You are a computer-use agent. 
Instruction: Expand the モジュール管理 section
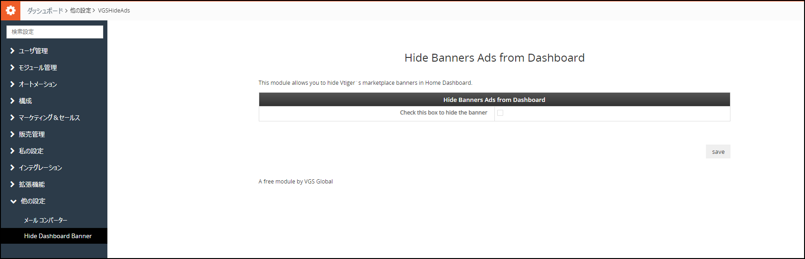37,68
